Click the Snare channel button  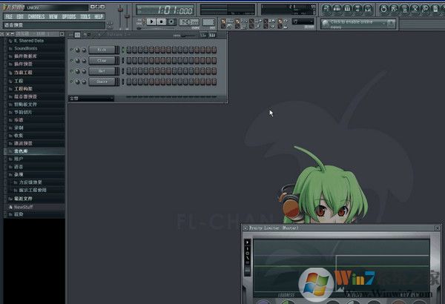[102, 82]
